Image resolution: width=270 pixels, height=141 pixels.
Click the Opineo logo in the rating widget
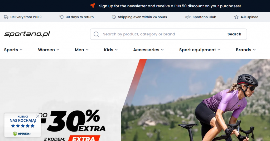click(22, 134)
